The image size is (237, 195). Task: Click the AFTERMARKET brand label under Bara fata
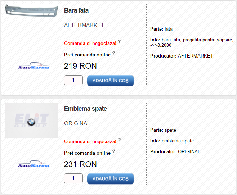pyautogui.click(x=84, y=25)
